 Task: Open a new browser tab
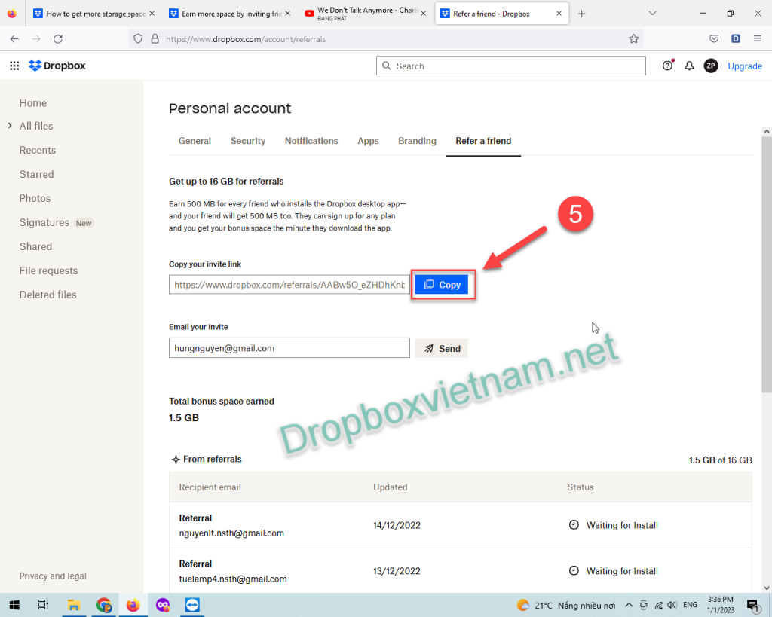[x=581, y=14]
